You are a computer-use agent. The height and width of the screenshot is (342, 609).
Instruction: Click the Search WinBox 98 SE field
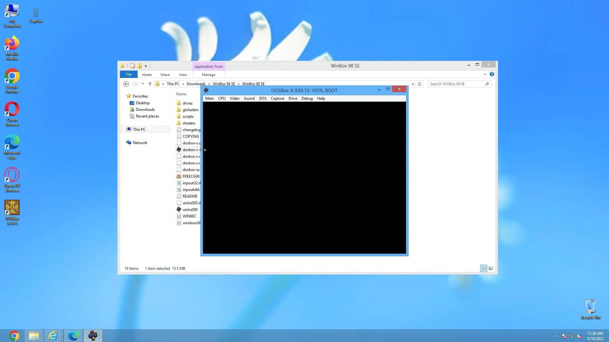pos(456,84)
